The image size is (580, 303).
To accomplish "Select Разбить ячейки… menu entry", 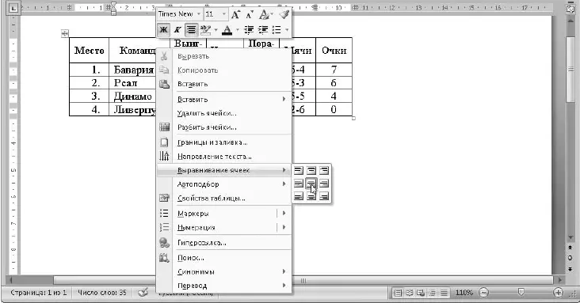I will [223, 127].
